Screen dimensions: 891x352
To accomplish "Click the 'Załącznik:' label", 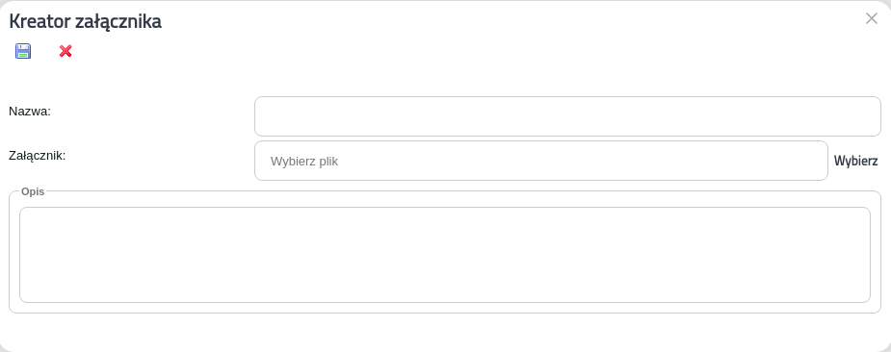I will [x=38, y=156].
